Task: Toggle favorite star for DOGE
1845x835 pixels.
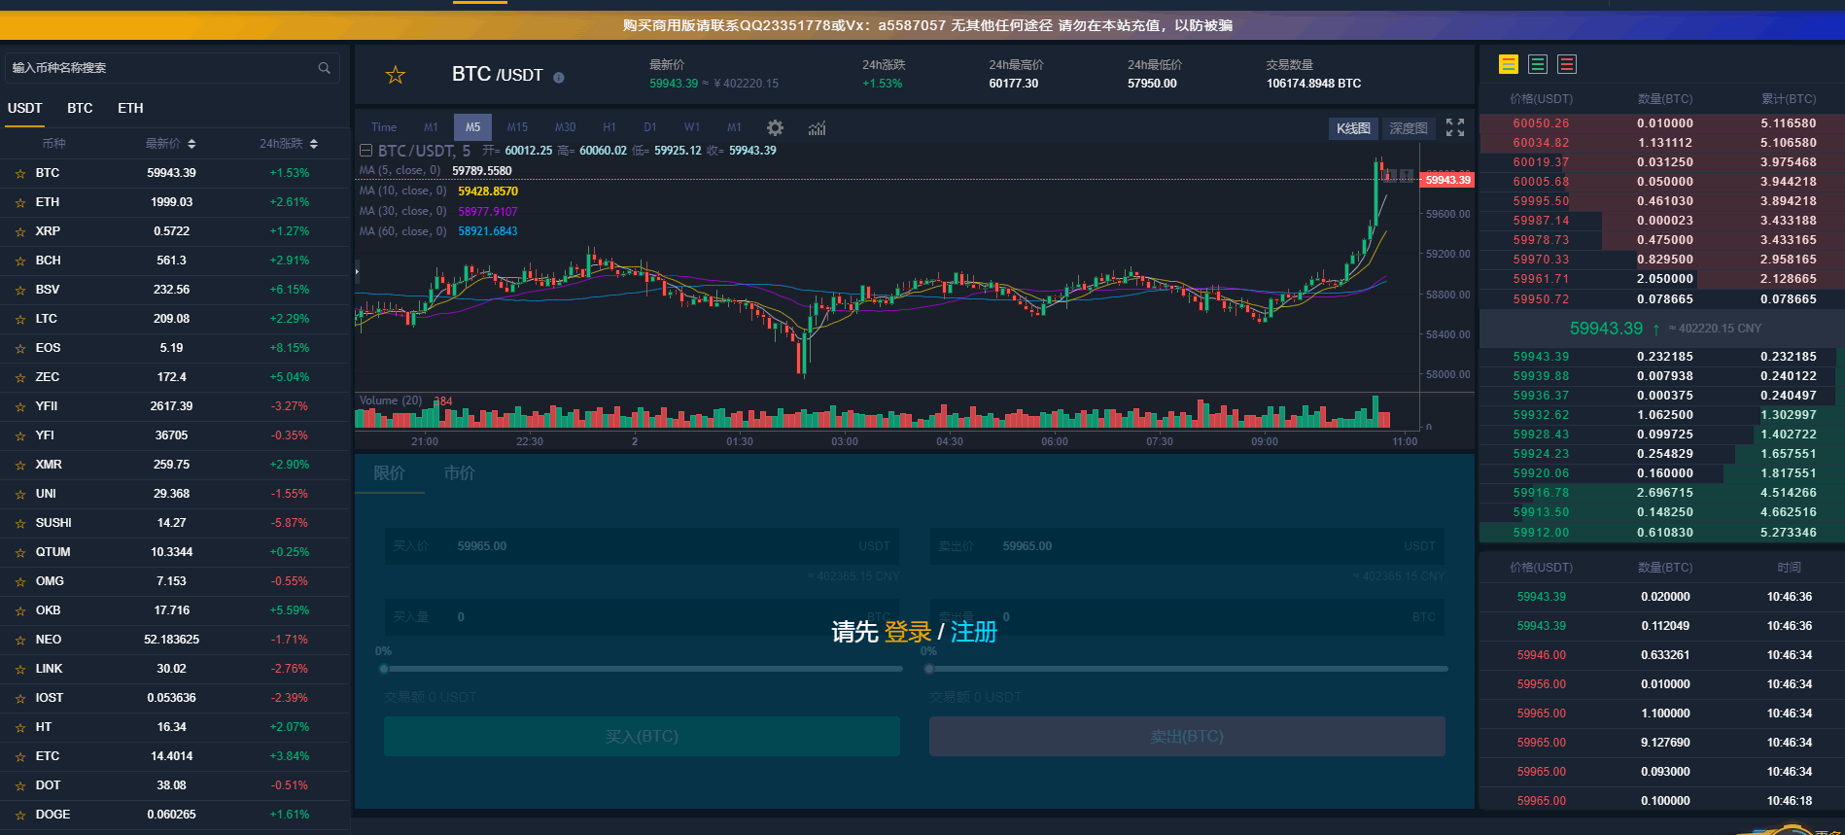Action: (x=19, y=816)
